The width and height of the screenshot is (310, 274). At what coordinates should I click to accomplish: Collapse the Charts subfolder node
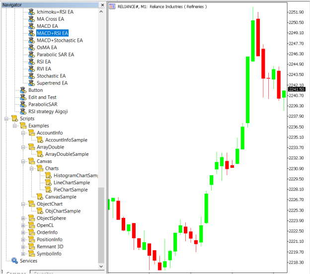[x=32, y=168]
